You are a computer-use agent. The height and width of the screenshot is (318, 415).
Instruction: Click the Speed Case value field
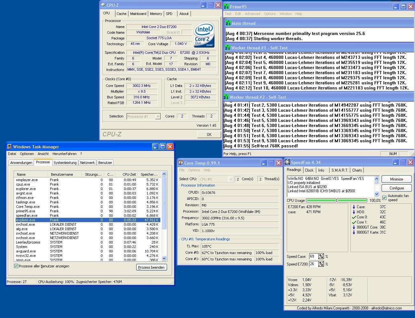[313, 256]
